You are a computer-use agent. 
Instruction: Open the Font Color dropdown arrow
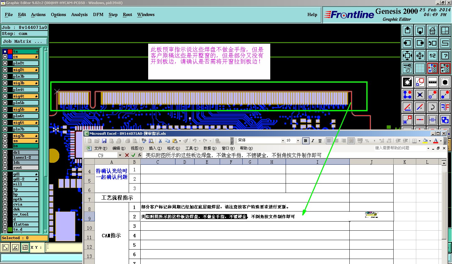point(441,141)
